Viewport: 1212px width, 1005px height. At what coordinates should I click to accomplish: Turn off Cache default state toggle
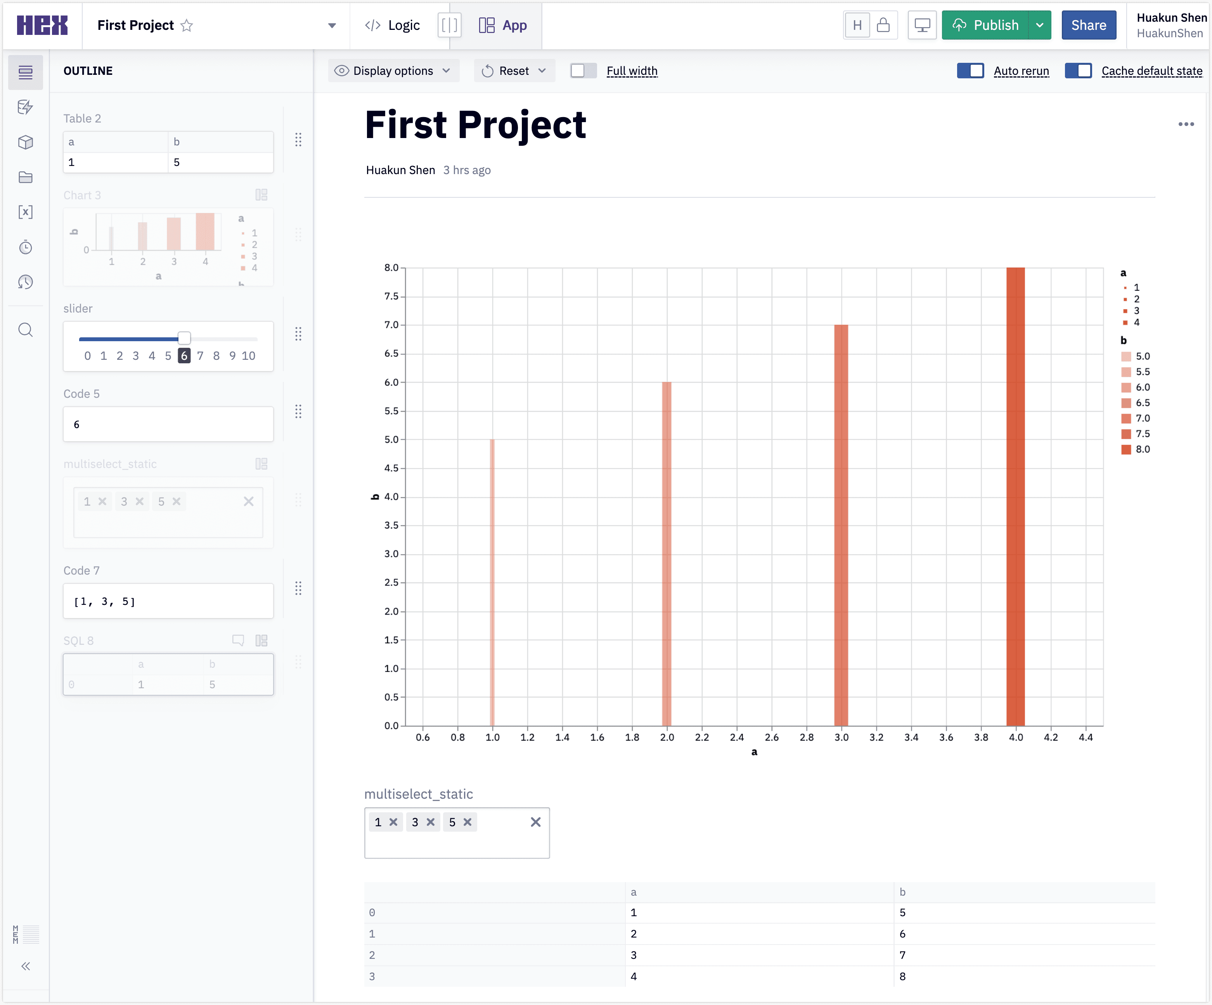[x=1078, y=71]
